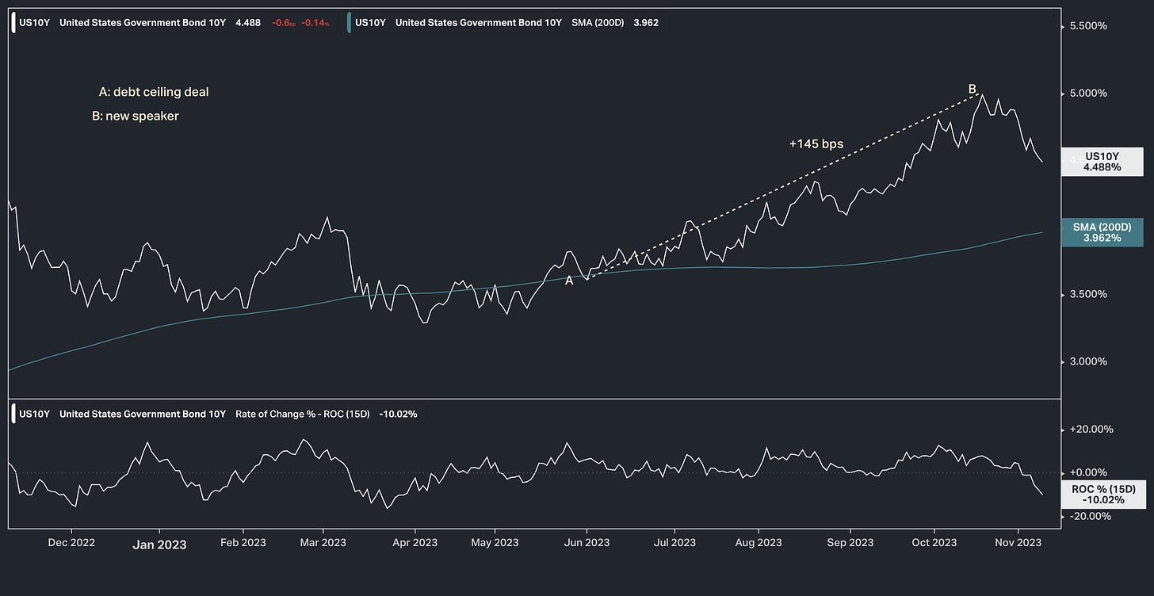Viewport: 1154px width, 596px height.
Task: Click the ROC legend value -10.02%
Action: coord(398,414)
